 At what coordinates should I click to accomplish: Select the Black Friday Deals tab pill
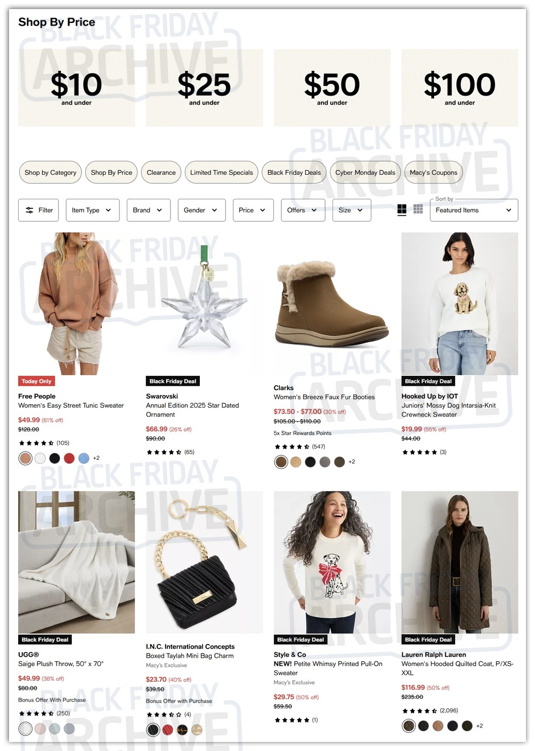tap(294, 172)
